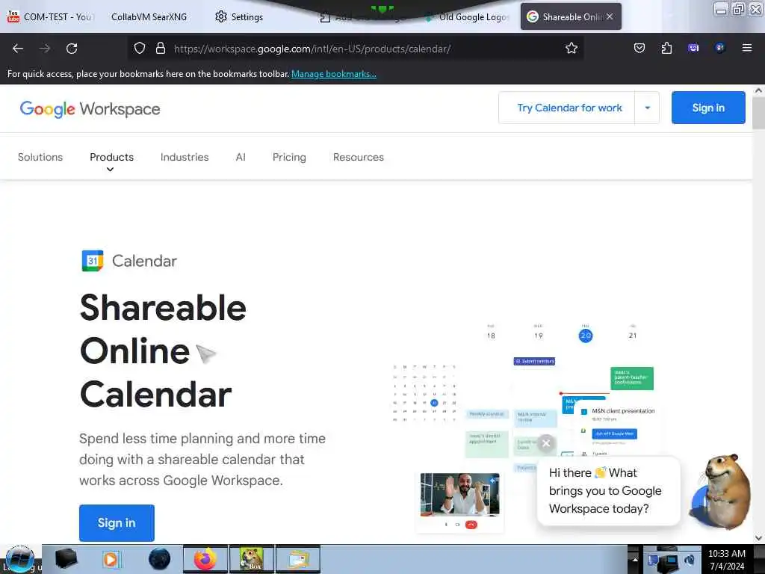Open the extensions puzzle icon
The image size is (765, 574).
[666, 48]
